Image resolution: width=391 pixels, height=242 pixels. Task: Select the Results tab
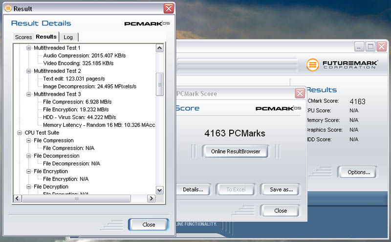pos(46,37)
